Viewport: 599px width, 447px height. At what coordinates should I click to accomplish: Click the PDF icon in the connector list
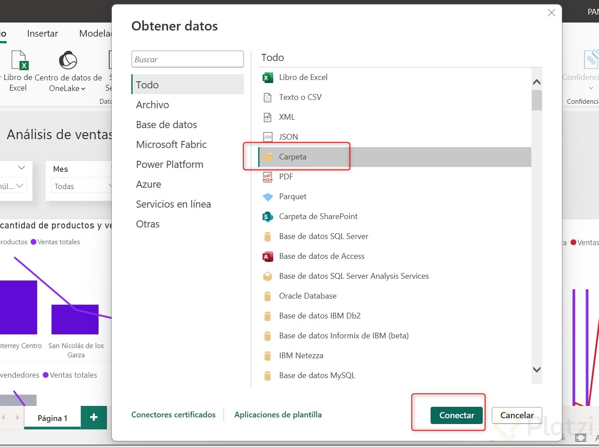[267, 177]
